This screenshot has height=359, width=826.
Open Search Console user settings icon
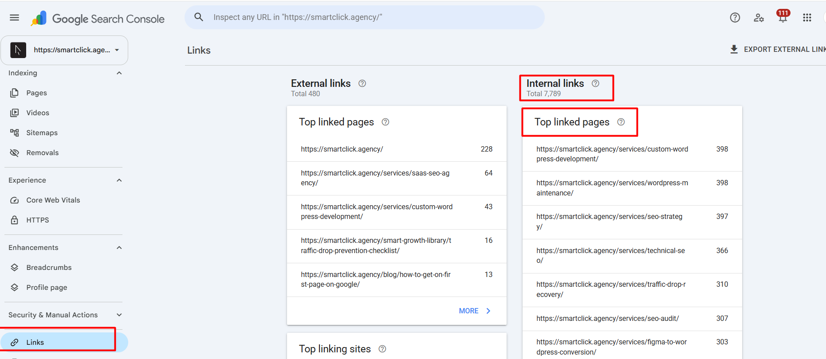[x=759, y=17]
